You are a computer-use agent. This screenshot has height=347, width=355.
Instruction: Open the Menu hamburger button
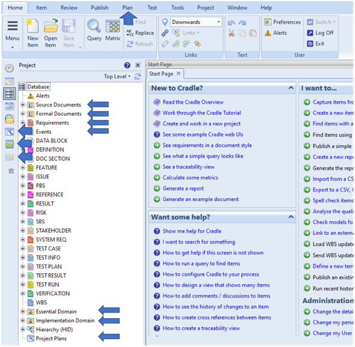(x=13, y=33)
